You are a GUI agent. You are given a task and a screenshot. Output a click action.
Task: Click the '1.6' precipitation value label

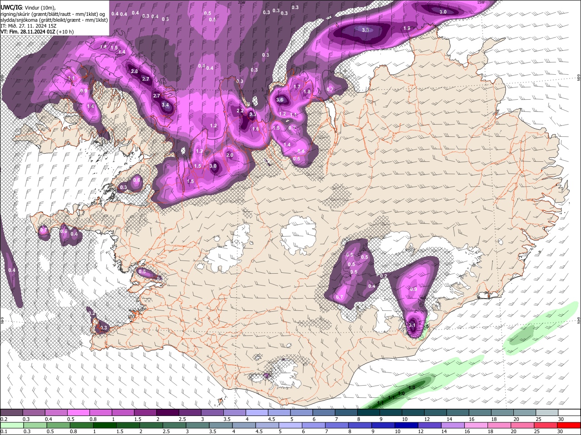[256, 129]
